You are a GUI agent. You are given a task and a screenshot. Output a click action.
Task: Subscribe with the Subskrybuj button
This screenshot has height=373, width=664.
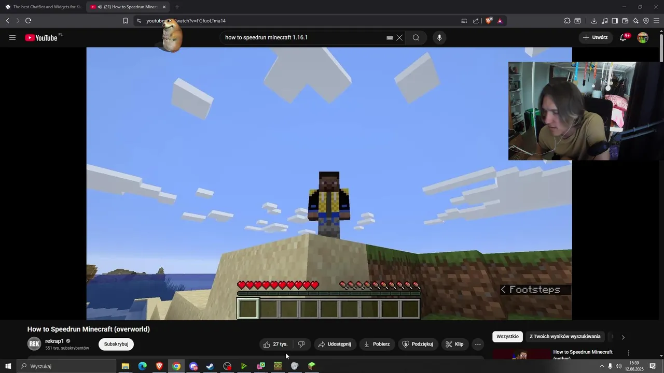coord(116,344)
